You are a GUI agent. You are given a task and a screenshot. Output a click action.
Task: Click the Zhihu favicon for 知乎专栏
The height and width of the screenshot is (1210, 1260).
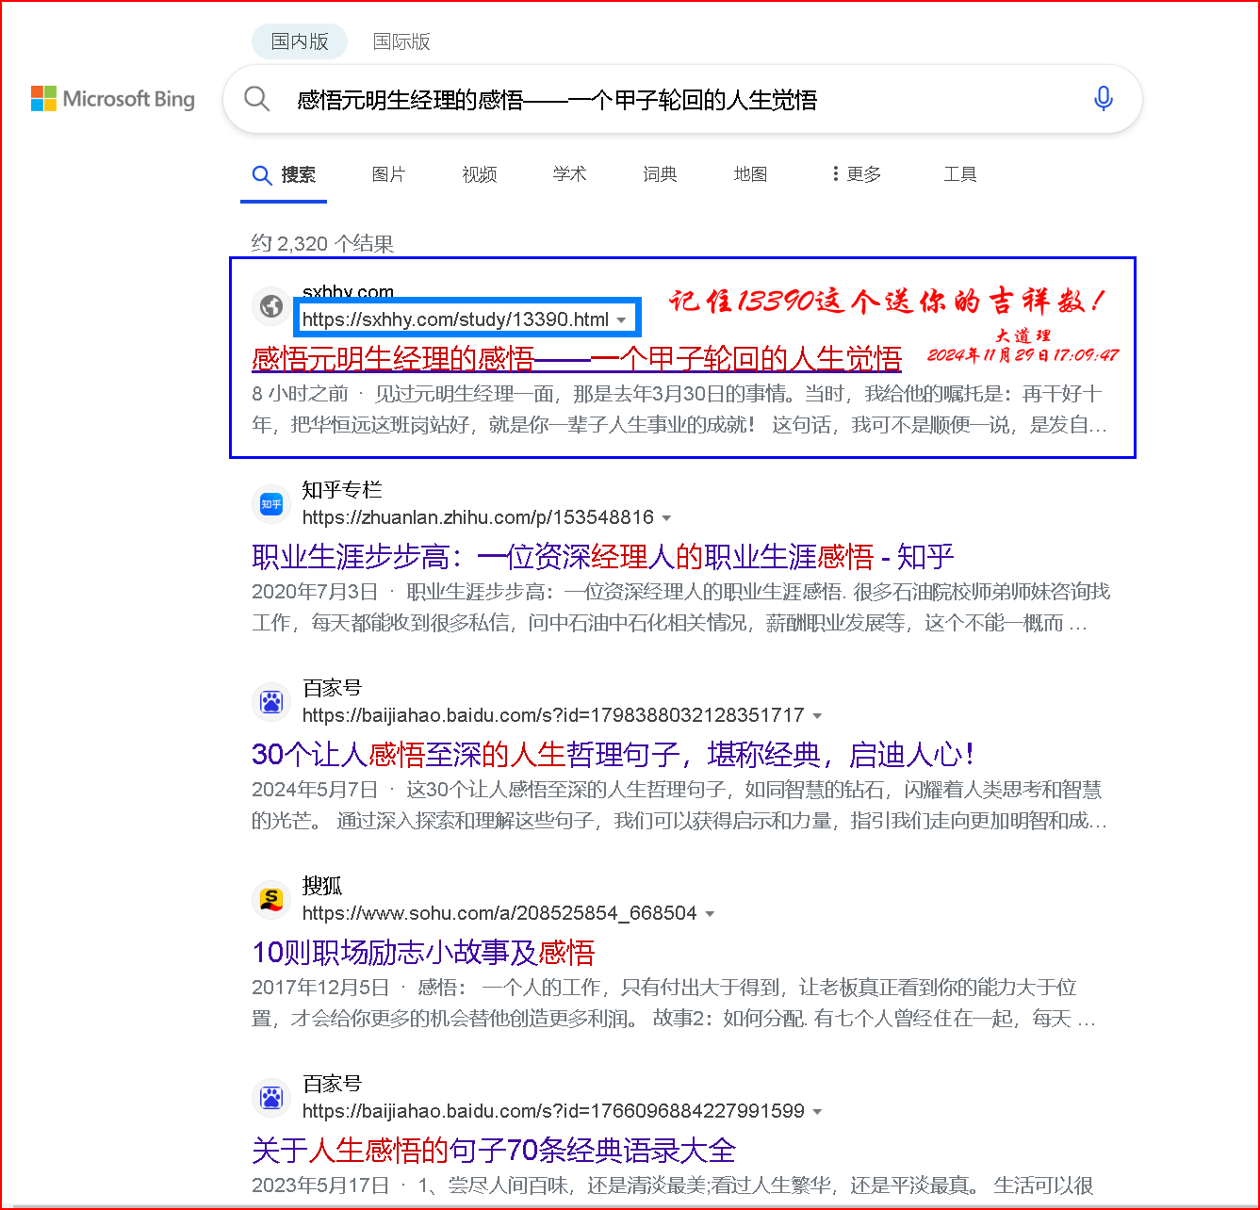tap(271, 504)
